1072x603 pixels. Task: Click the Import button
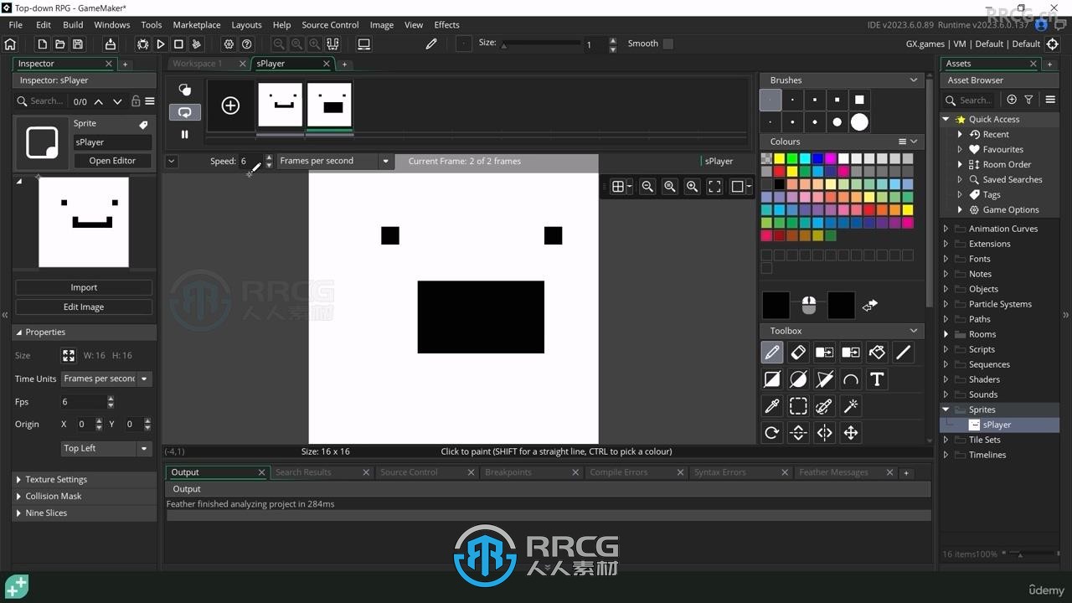(84, 287)
